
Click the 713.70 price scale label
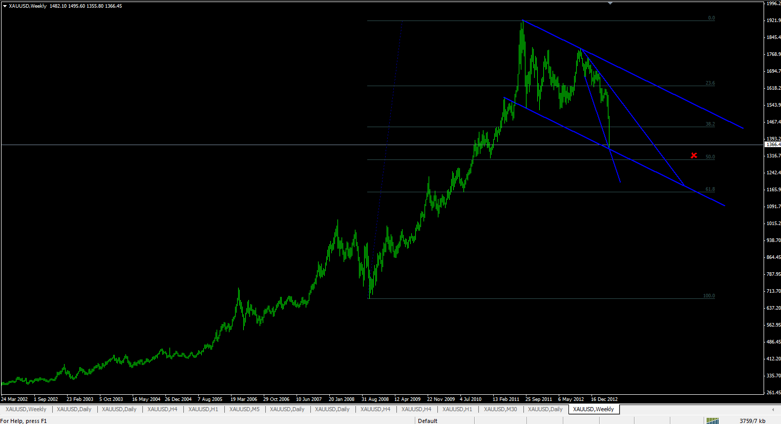(x=773, y=291)
